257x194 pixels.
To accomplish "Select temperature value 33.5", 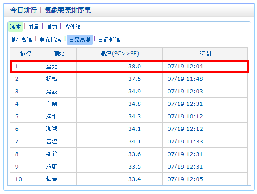I will [135, 167].
